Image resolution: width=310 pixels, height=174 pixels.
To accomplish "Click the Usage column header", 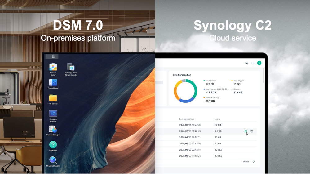I will tap(218, 119).
